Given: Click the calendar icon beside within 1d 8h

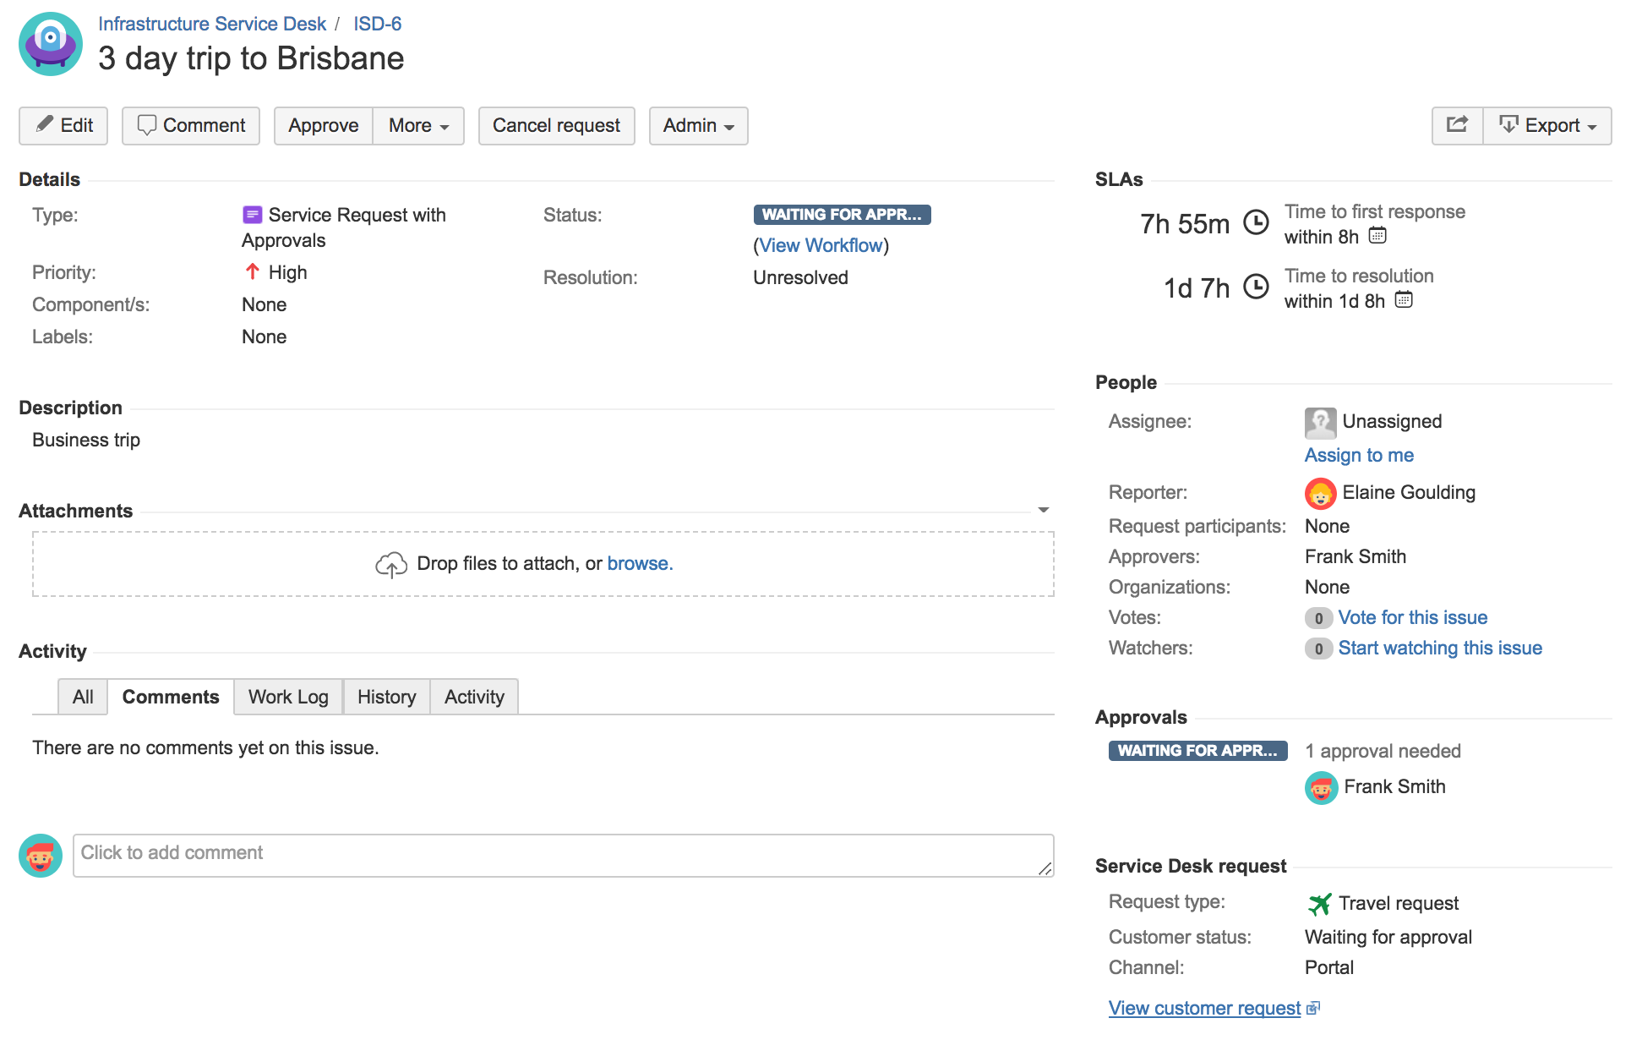Looking at the screenshot, I should [1404, 300].
